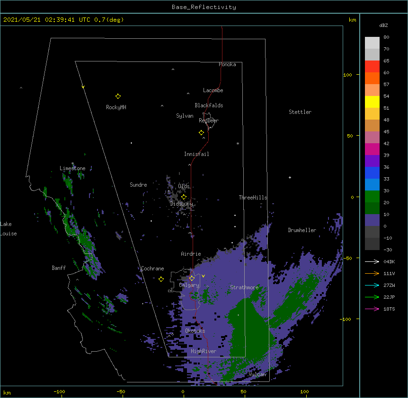Viewport: 408px width, 398px height.
Task: Click the Strathmore town label
Action: click(244, 287)
